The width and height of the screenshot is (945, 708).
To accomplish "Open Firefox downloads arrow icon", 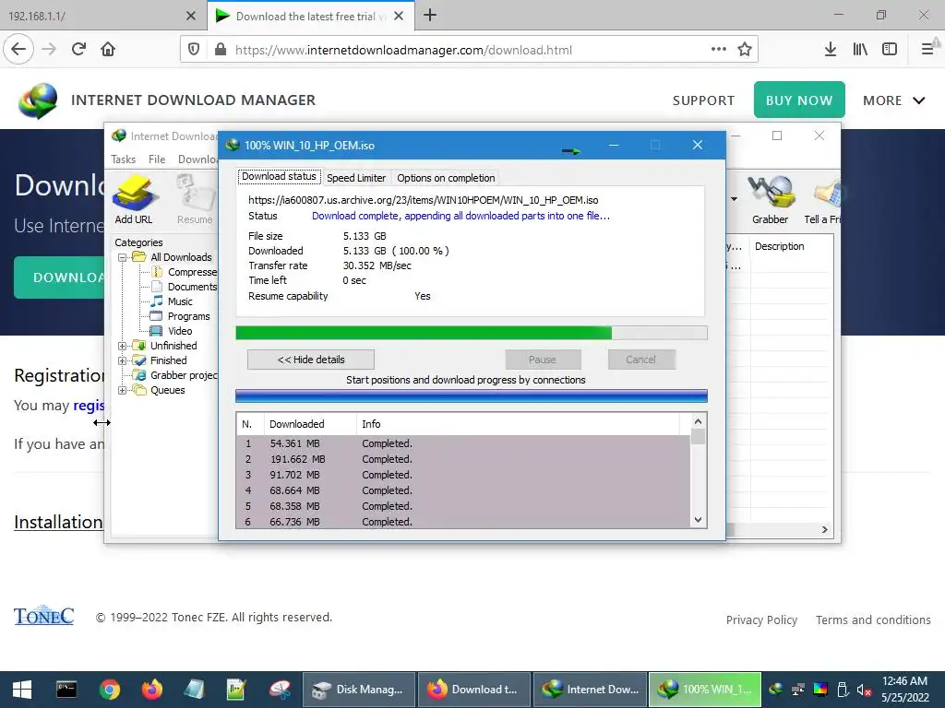I will [831, 50].
